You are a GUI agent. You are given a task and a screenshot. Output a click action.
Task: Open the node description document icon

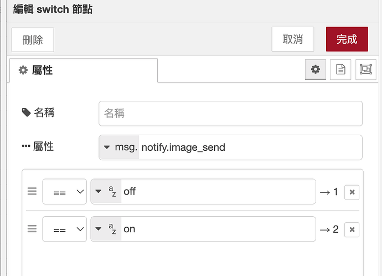[x=340, y=69]
